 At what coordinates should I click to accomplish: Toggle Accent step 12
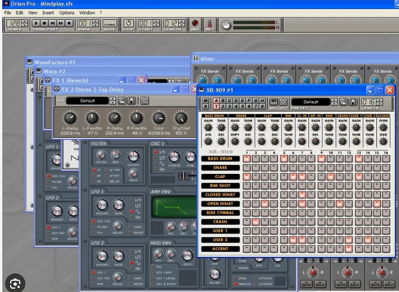click(x=349, y=249)
